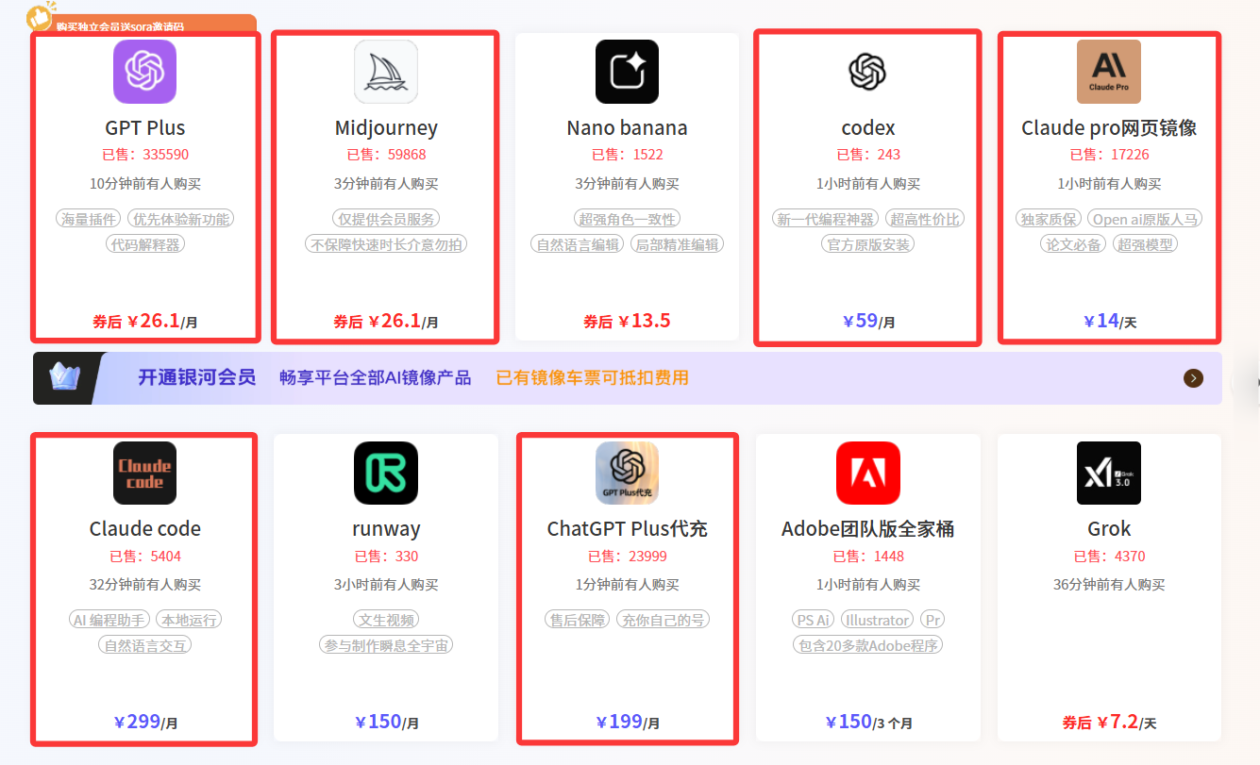Open the GPT Plus purple logo icon
This screenshot has width=1260, height=765.
pos(144,72)
